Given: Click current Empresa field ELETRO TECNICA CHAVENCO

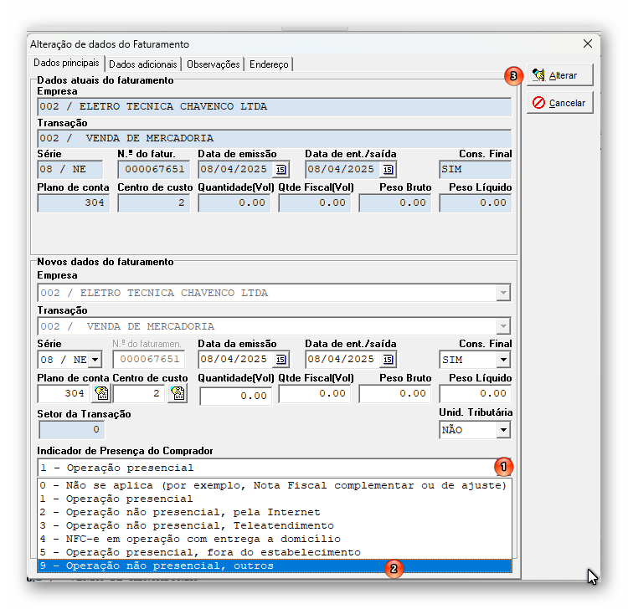Looking at the screenshot, I should [x=275, y=107].
